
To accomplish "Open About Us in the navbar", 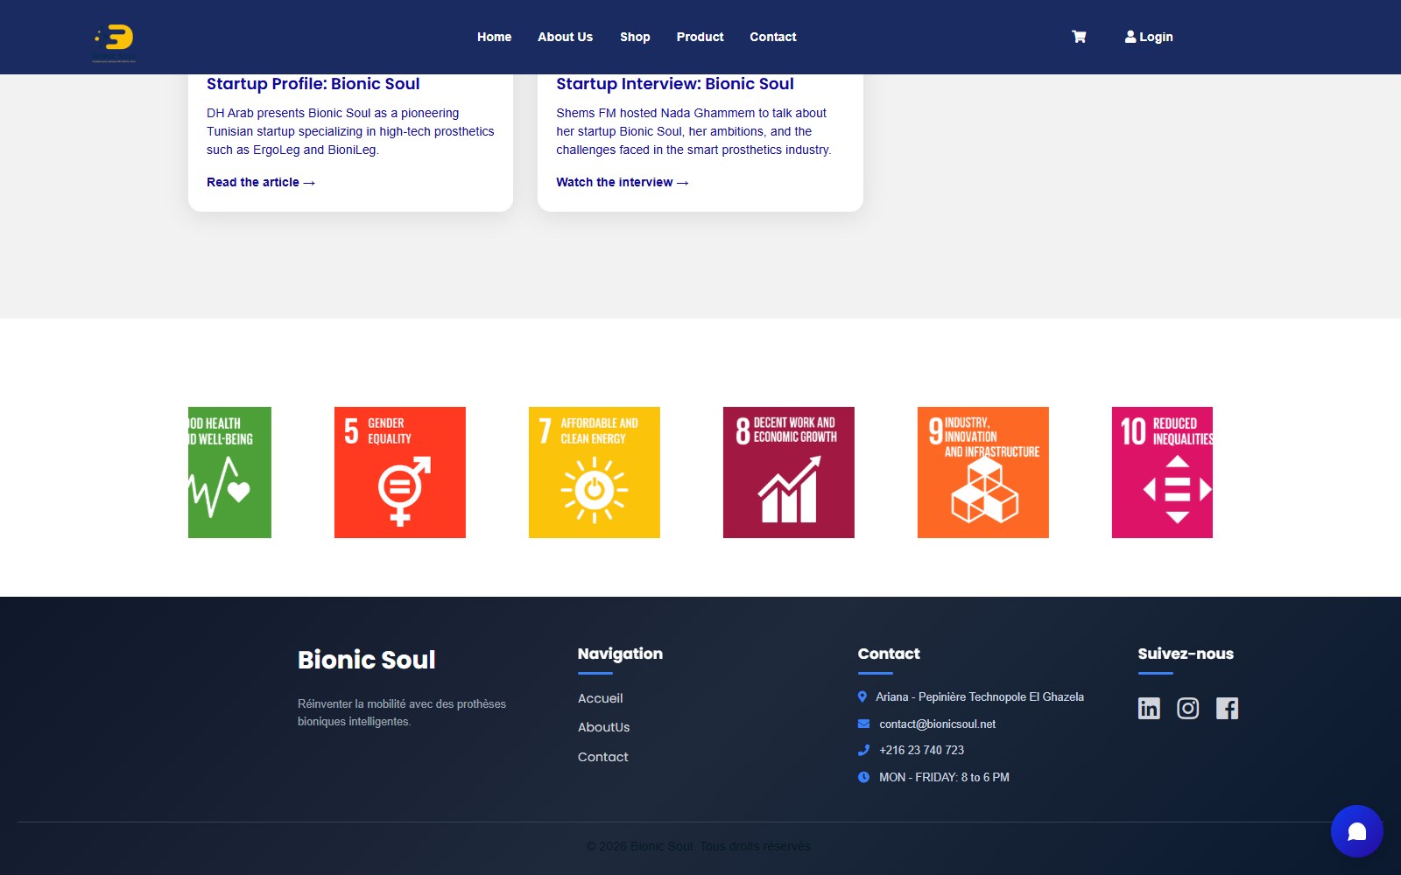I will point(566,37).
